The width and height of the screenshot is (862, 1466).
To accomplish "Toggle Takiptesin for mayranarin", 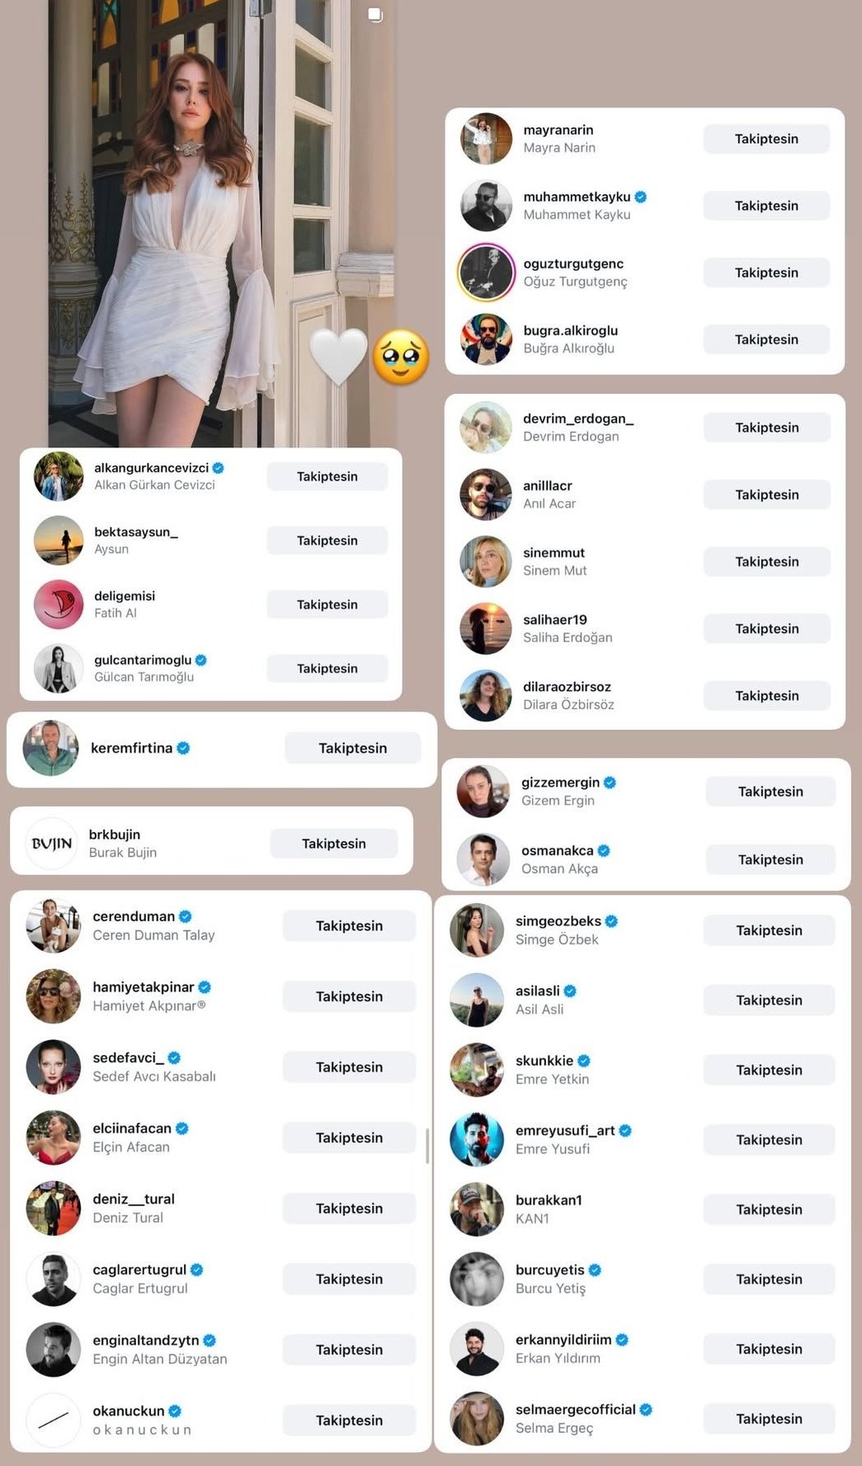I will [766, 139].
